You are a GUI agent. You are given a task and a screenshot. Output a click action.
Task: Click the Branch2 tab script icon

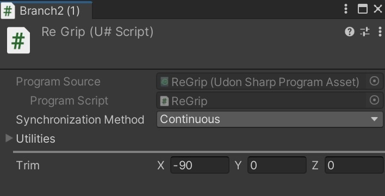coord(8,11)
